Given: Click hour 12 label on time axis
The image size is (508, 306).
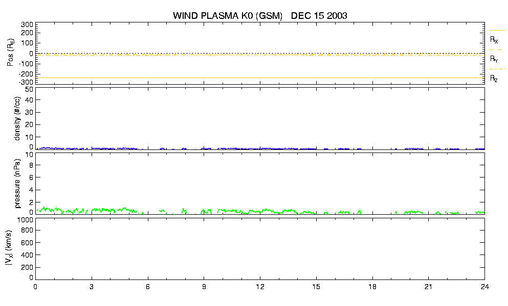Looking at the screenshot, I should [260, 287].
